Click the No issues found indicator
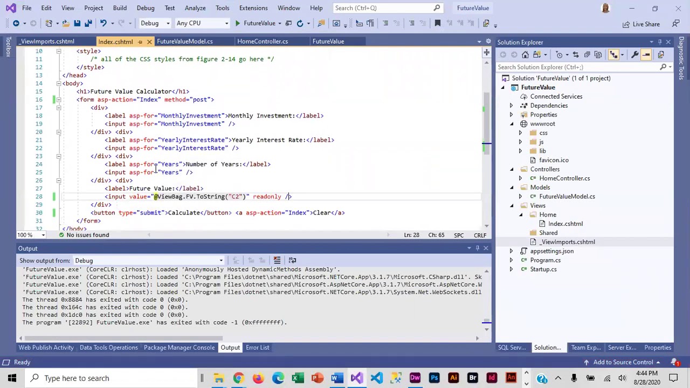 click(84, 235)
